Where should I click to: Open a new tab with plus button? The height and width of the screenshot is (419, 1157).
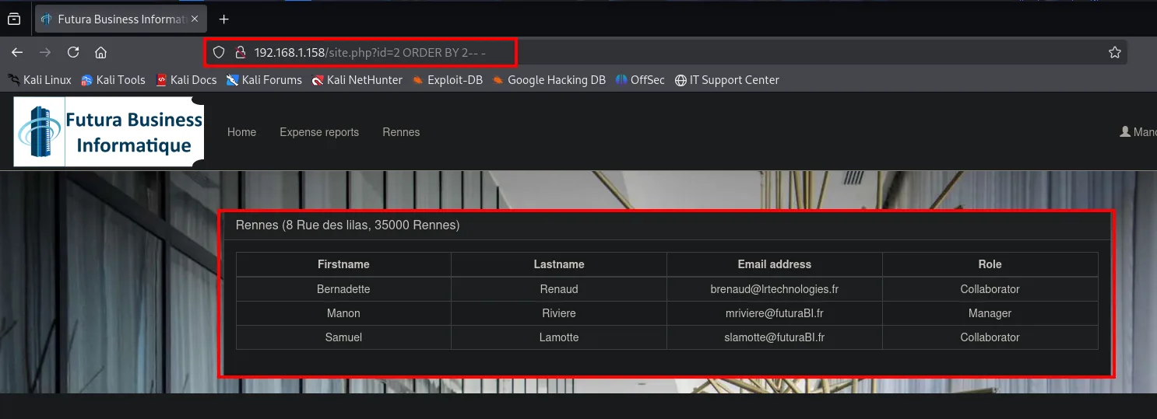224,19
